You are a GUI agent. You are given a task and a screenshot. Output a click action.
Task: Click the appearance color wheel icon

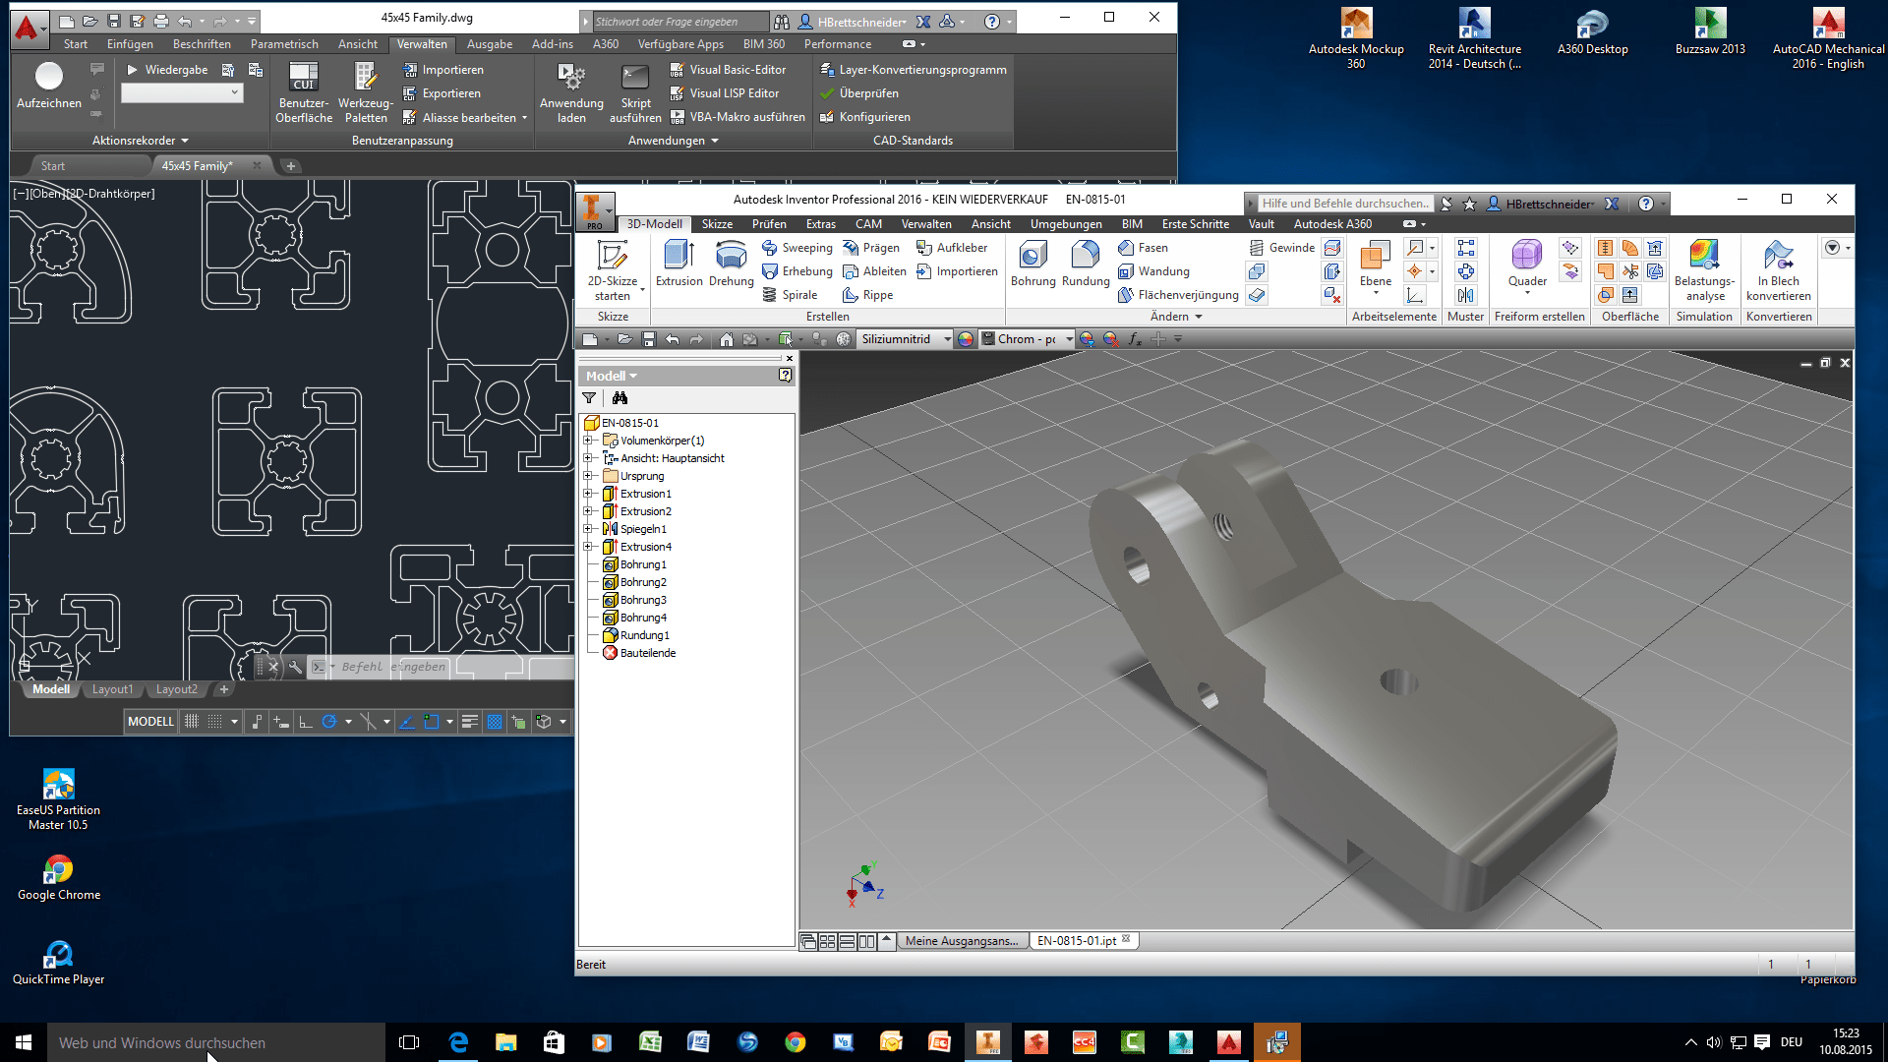pos(966,339)
